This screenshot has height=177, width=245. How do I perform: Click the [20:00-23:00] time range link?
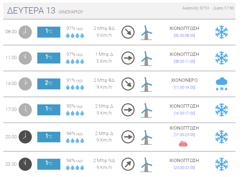point(184,168)
